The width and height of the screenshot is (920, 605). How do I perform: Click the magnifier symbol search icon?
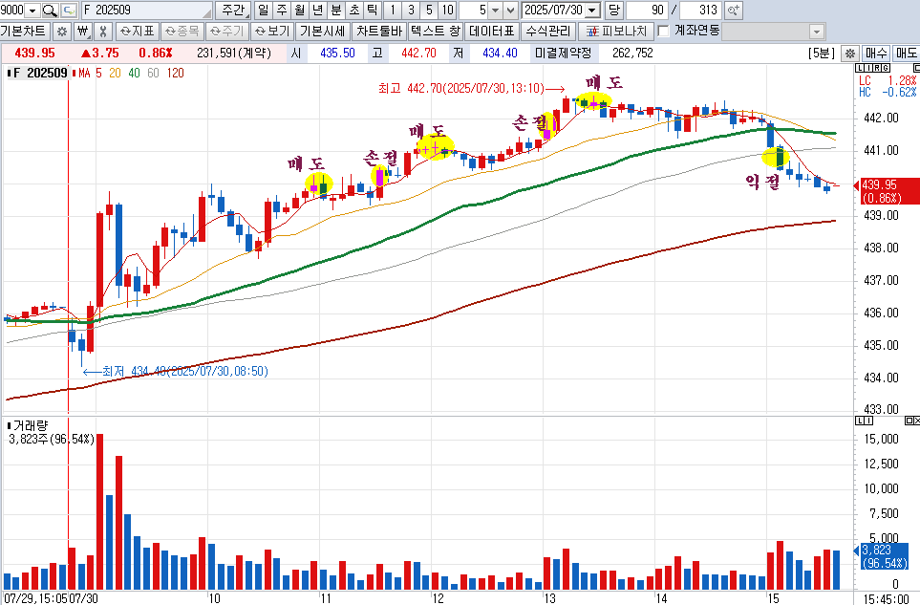(x=50, y=10)
